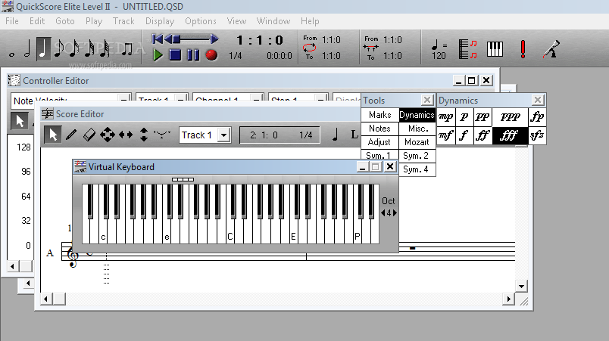The image size is (609, 341).
Task: Choose Notes in Tools palette
Action: click(x=379, y=129)
